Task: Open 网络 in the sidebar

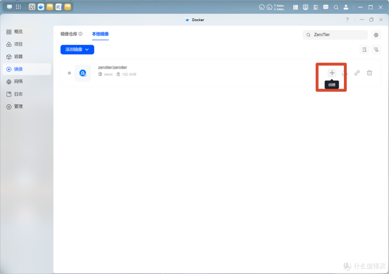Action: coord(27,81)
